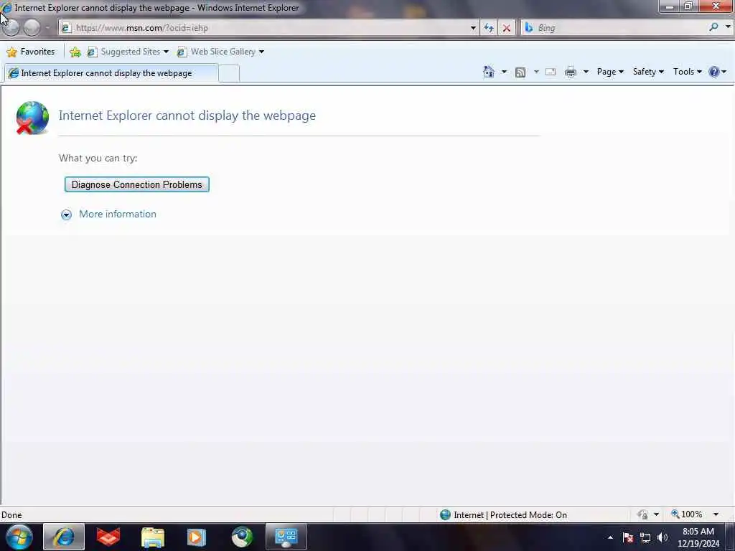The height and width of the screenshot is (551, 735).
Task: Expand the More information section arrow
Action: (x=67, y=215)
